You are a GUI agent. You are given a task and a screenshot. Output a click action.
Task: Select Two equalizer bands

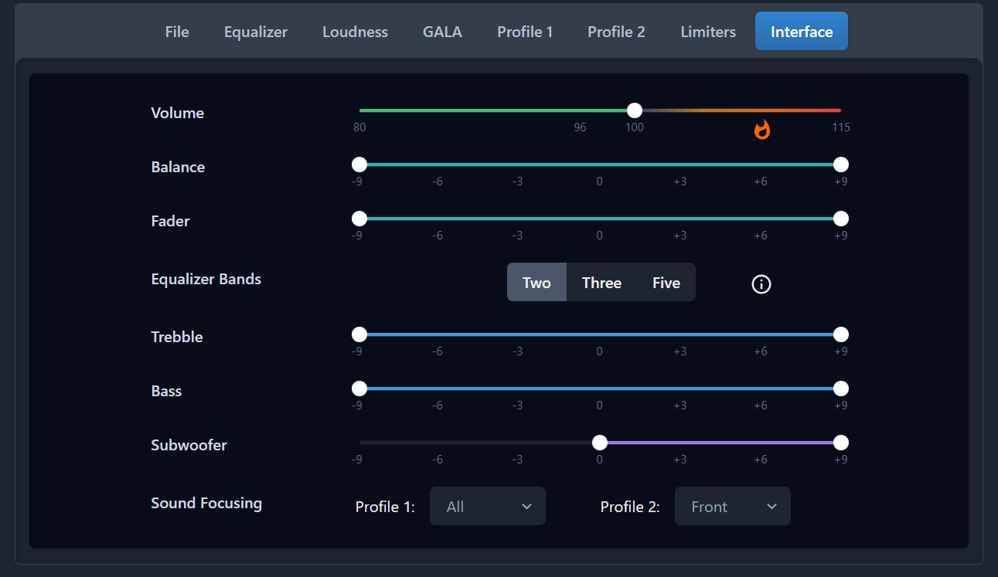coord(536,283)
